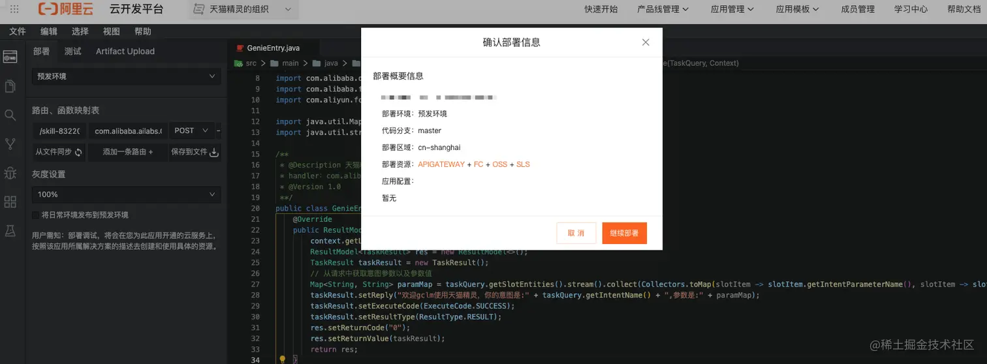The width and height of the screenshot is (987, 364).
Task: Click the APIGATEWAY resource link
Action: coord(441,164)
